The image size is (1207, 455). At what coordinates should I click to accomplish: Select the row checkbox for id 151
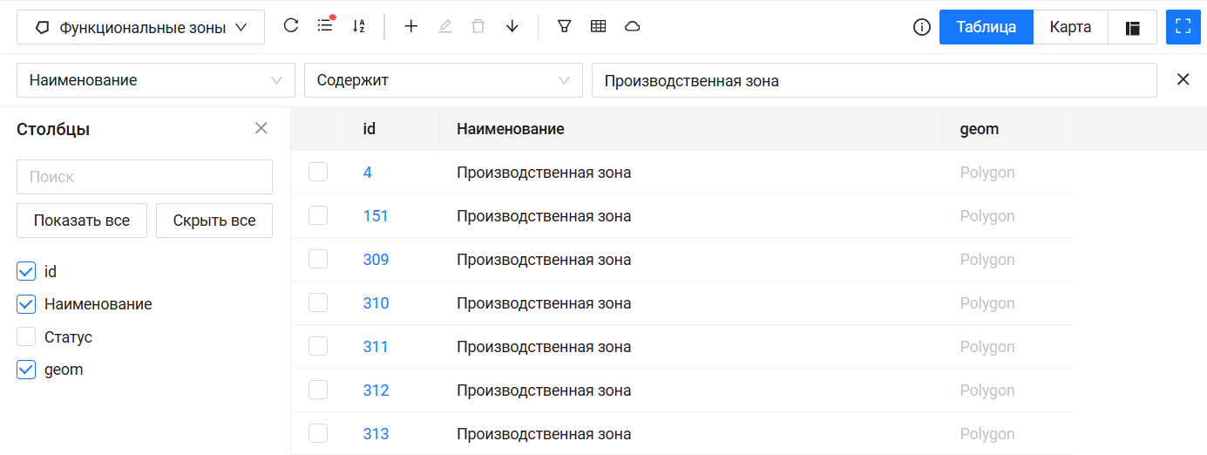coord(318,216)
